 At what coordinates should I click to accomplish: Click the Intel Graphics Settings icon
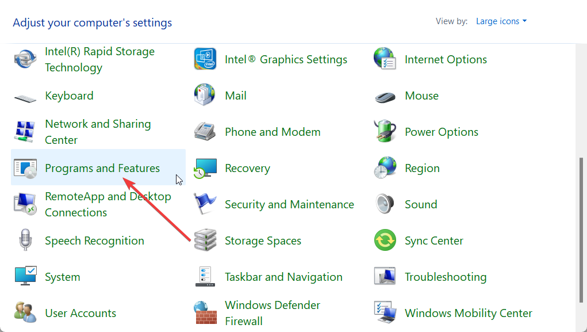(x=205, y=59)
